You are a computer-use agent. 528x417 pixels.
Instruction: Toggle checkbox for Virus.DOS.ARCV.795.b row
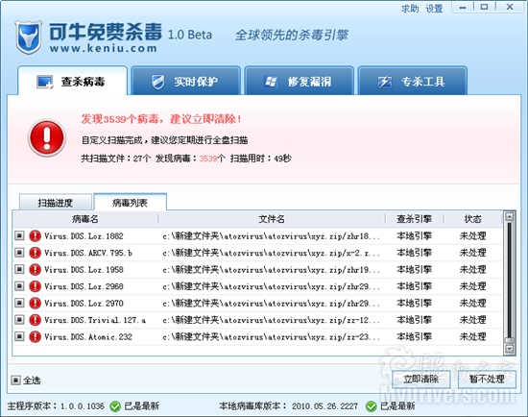(x=19, y=252)
